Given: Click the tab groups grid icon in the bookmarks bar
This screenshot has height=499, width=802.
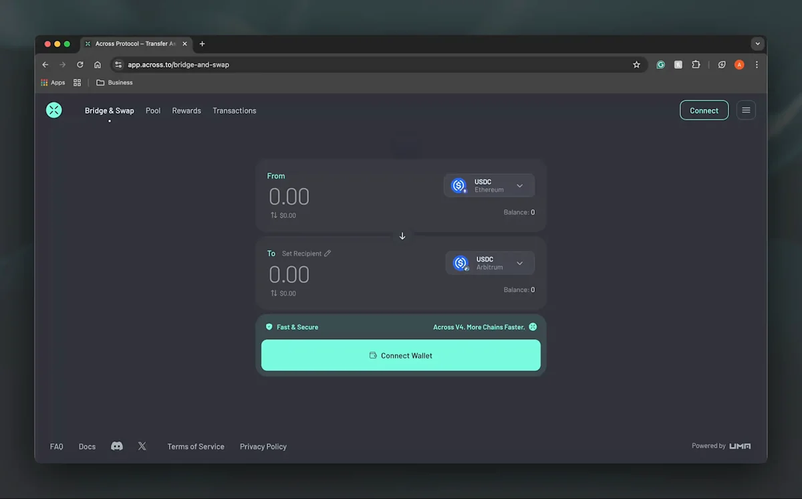Looking at the screenshot, I should (x=78, y=83).
